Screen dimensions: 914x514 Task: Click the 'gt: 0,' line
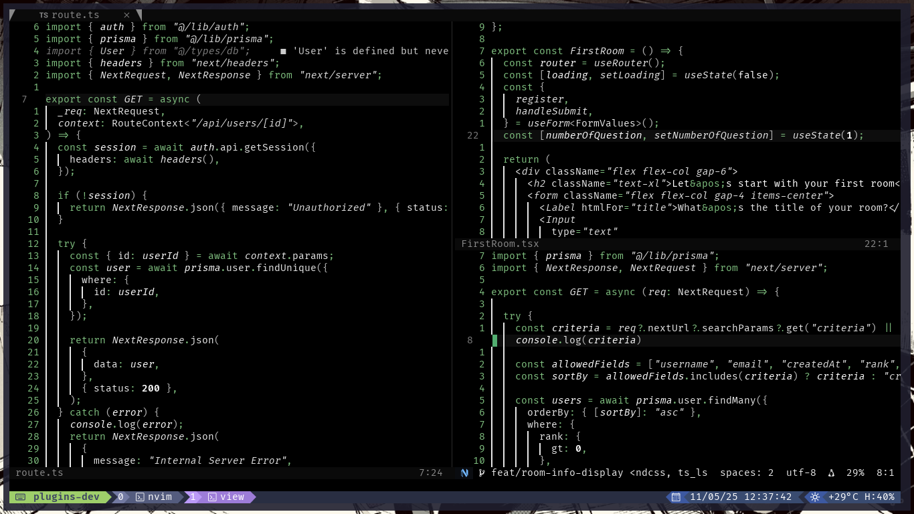[x=569, y=448]
